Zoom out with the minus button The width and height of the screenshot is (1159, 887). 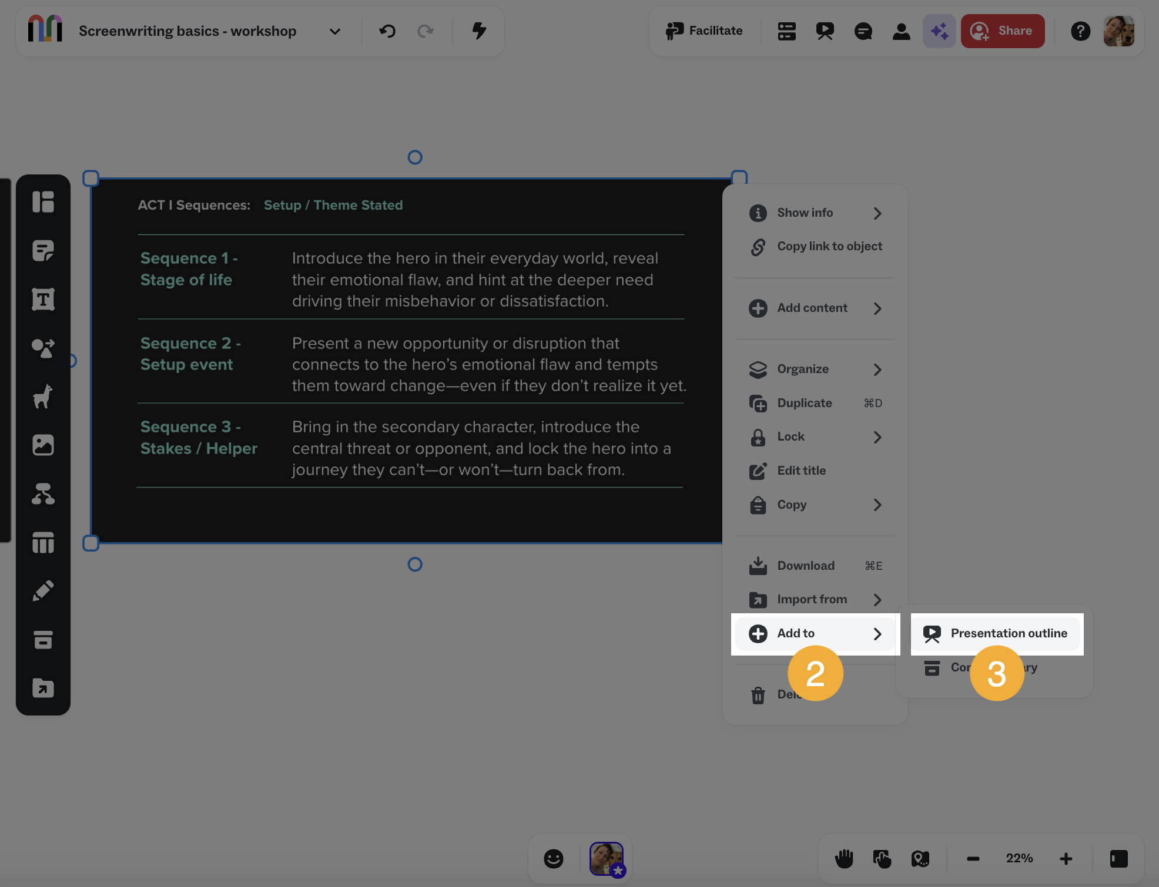tap(973, 859)
